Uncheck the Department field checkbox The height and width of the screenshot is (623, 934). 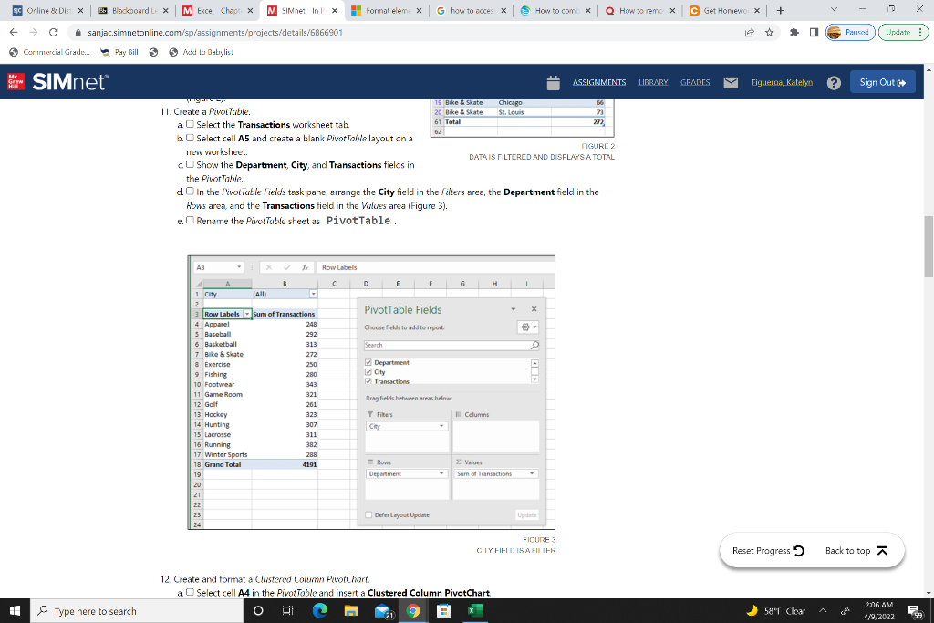pos(368,362)
